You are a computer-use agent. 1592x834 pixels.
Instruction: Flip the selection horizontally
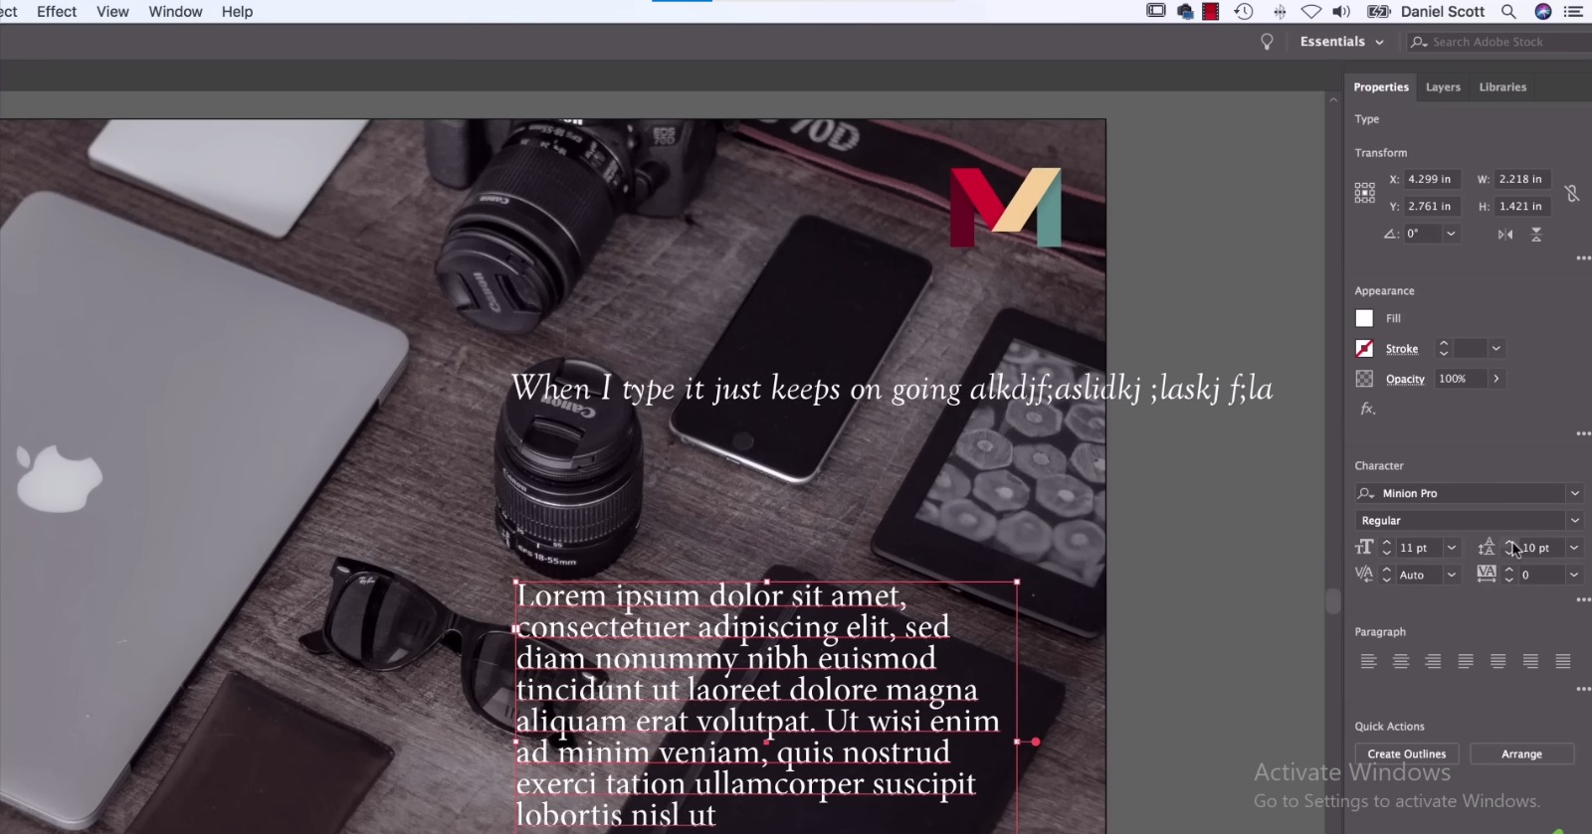tap(1505, 235)
